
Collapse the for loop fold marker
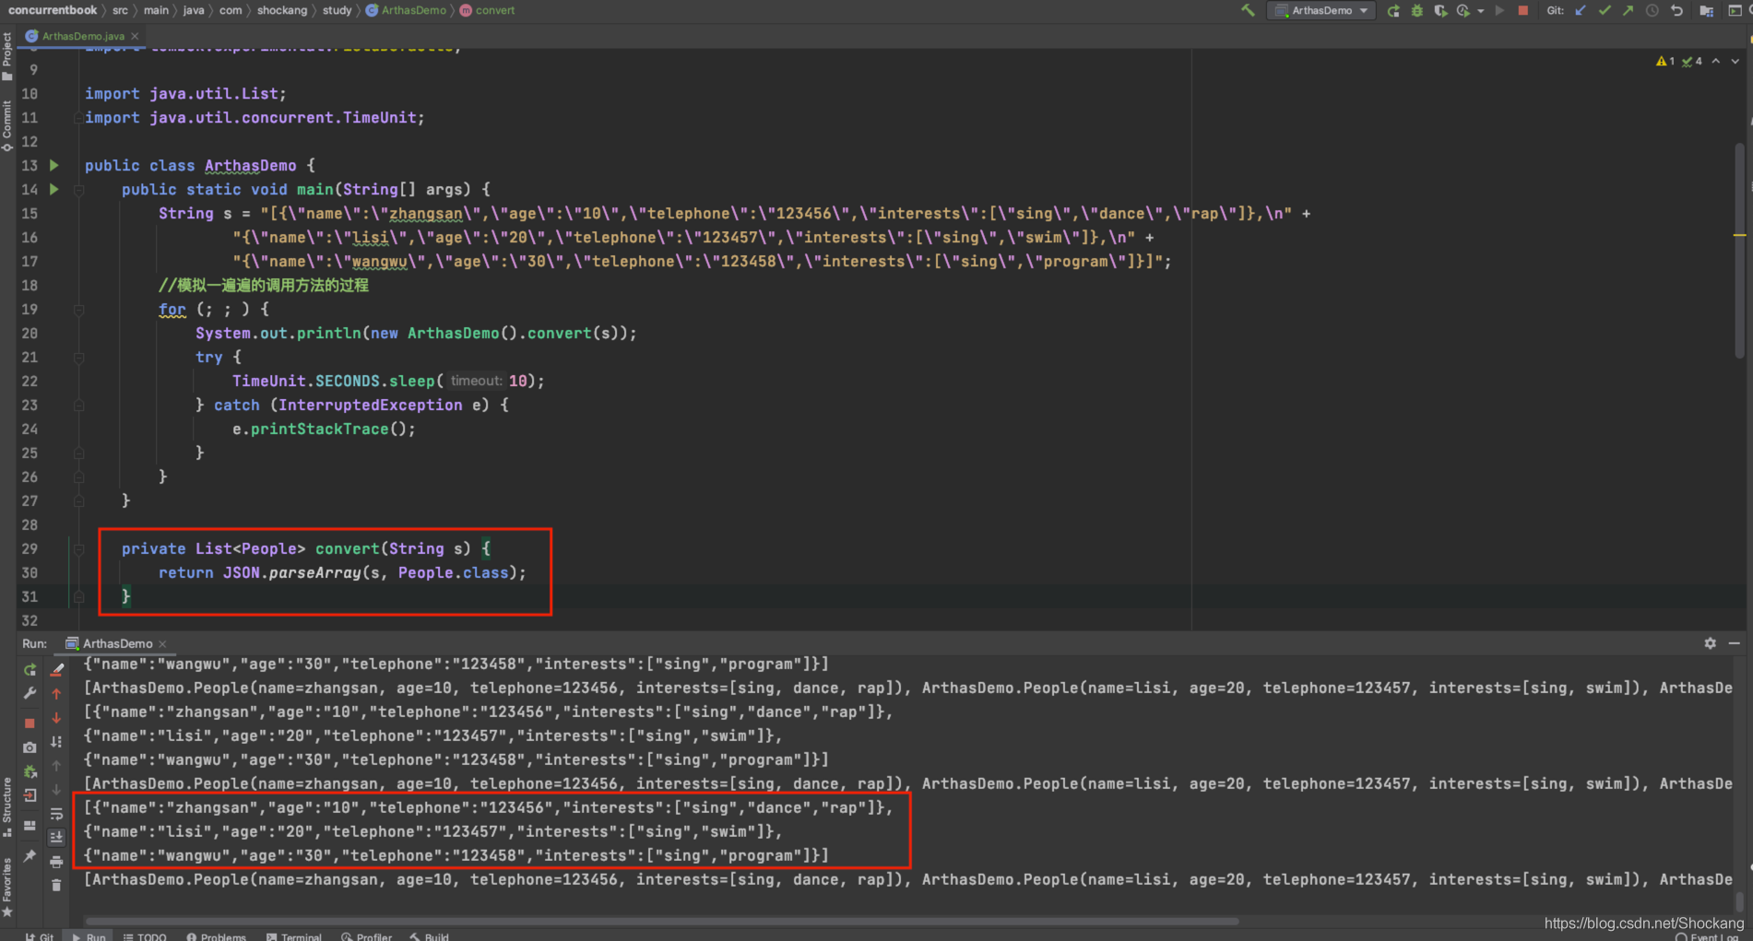coord(79,310)
